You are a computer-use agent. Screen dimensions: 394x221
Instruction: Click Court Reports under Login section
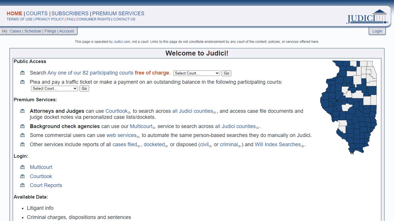coord(46,185)
